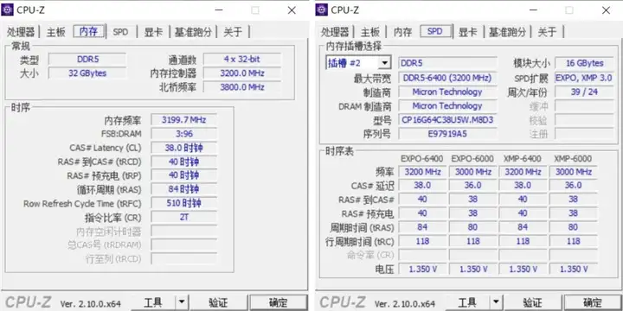The image size is (623, 311).
Task: Click 验证 button in right CPU-Z window
Action: coord(532,303)
